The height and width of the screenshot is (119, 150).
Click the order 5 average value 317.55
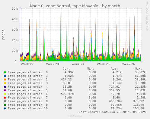[x=114, y=90]
